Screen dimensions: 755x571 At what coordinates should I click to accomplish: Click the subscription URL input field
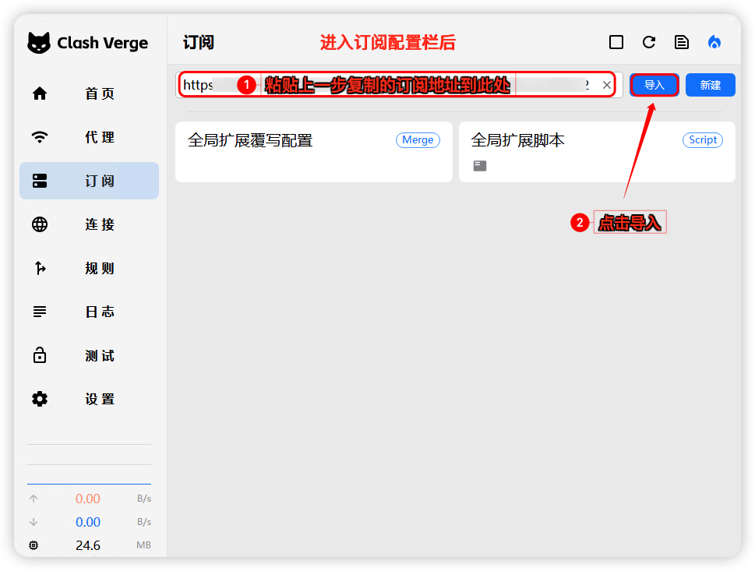(390, 85)
